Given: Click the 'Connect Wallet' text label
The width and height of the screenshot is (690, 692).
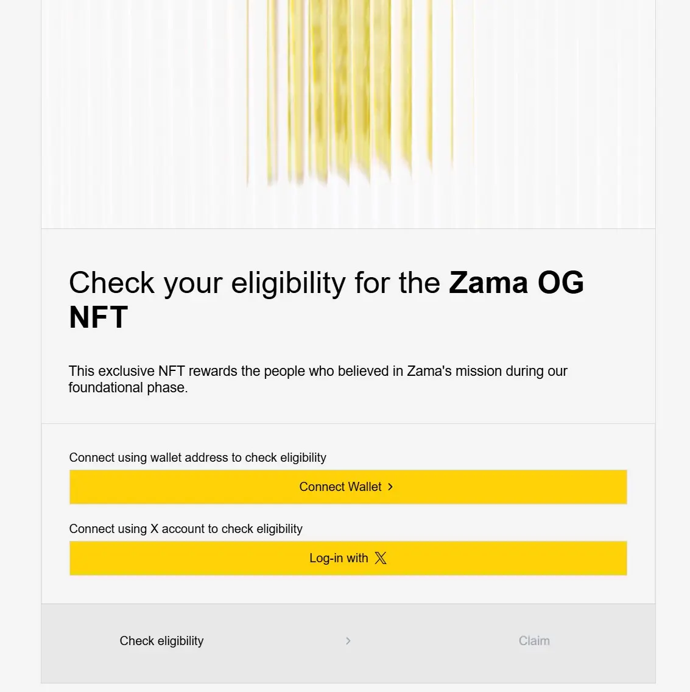Looking at the screenshot, I should click(x=340, y=487).
